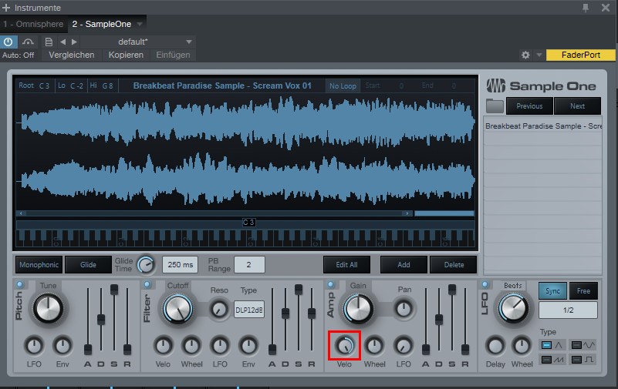Select the 2 - SampleOne tab
The image size is (618, 389).
[x=102, y=24]
